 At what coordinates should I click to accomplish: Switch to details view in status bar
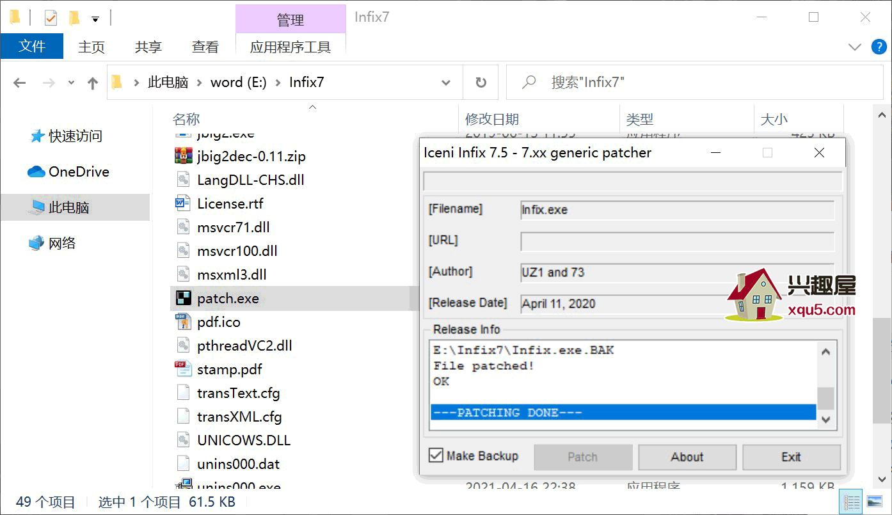tap(852, 502)
